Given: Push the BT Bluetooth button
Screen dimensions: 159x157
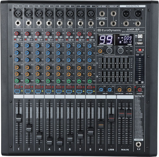Looking at the screenshot, I should pyautogui.click(x=127, y=53).
